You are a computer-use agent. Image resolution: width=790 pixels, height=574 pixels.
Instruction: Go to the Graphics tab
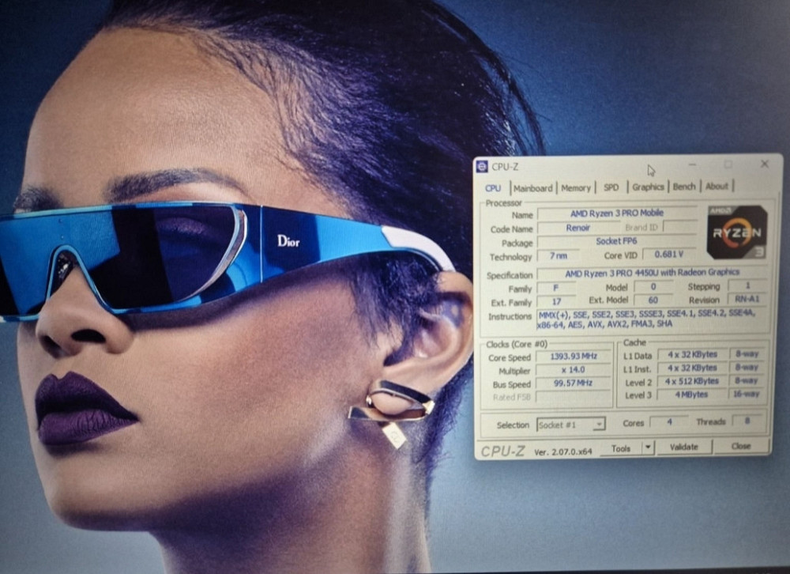click(x=648, y=187)
